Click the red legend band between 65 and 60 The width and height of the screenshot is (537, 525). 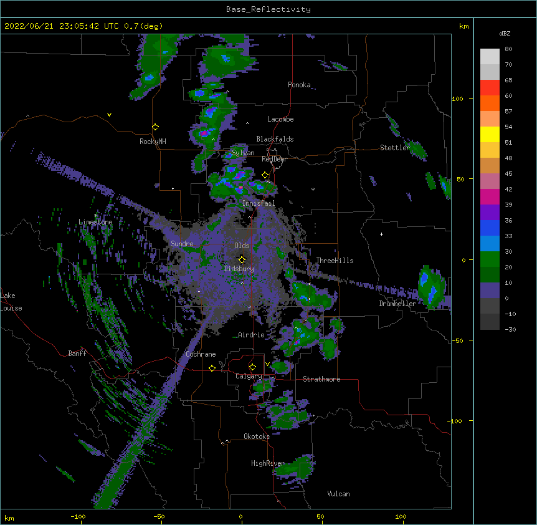(490, 88)
